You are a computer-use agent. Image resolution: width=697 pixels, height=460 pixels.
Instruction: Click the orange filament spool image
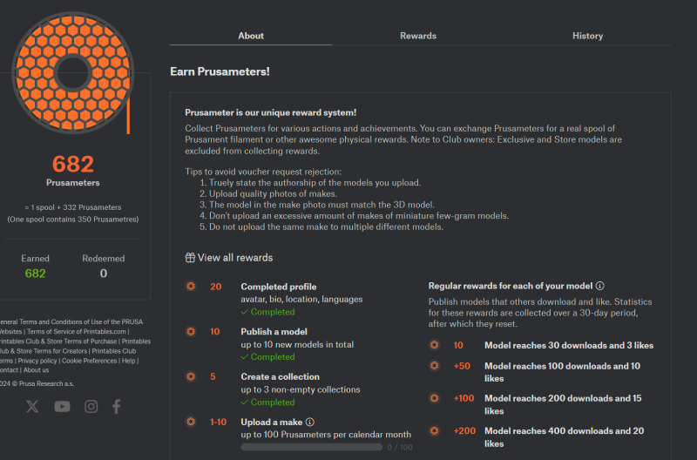pos(73,73)
